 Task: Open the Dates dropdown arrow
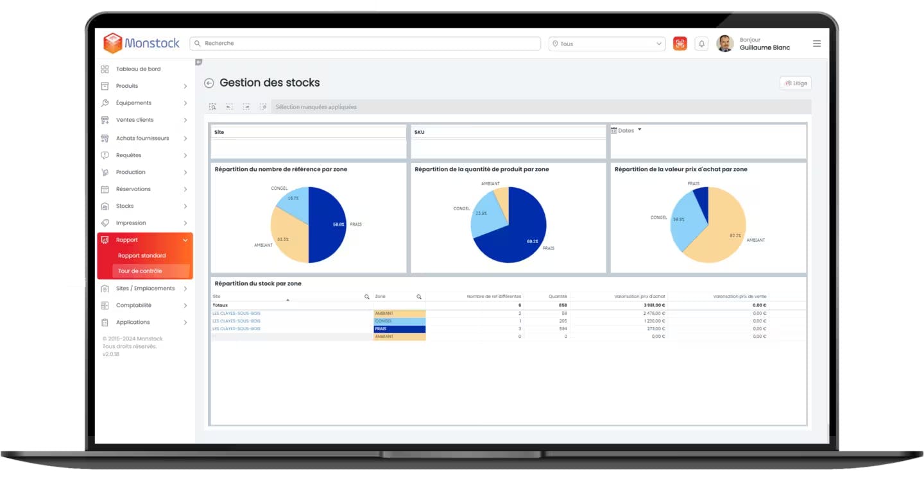tap(640, 130)
